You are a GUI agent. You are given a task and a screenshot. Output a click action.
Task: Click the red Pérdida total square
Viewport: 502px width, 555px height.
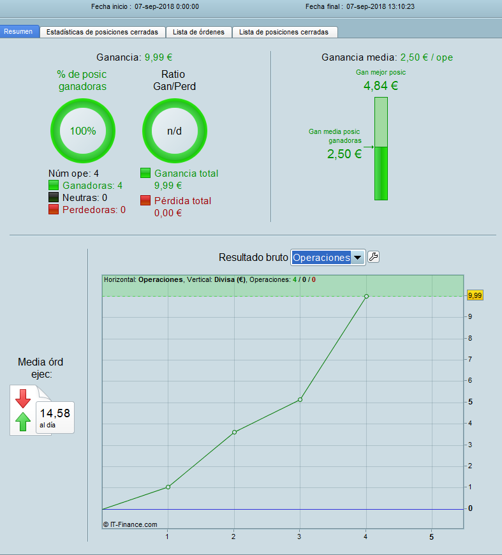tap(145, 200)
